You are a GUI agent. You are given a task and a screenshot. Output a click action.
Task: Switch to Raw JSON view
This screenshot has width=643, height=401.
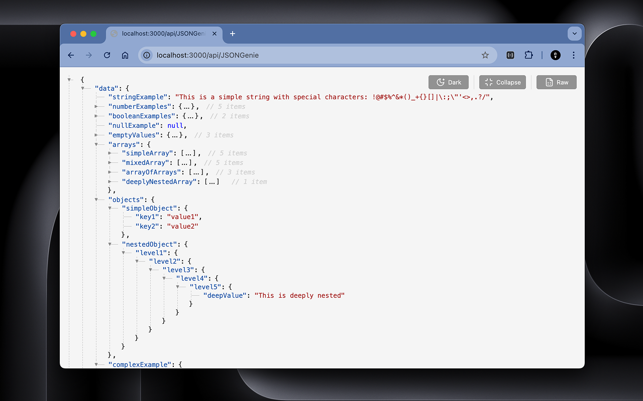[x=556, y=82]
